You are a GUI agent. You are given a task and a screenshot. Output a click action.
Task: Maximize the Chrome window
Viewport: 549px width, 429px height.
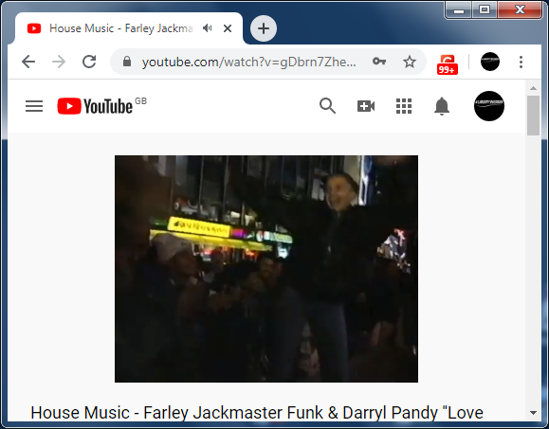(485, 9)
